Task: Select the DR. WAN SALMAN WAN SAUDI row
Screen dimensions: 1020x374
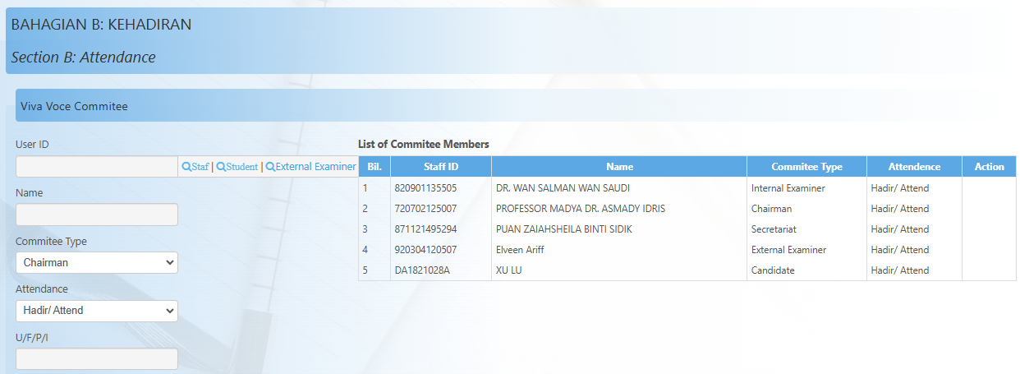Action: [563, 188]
